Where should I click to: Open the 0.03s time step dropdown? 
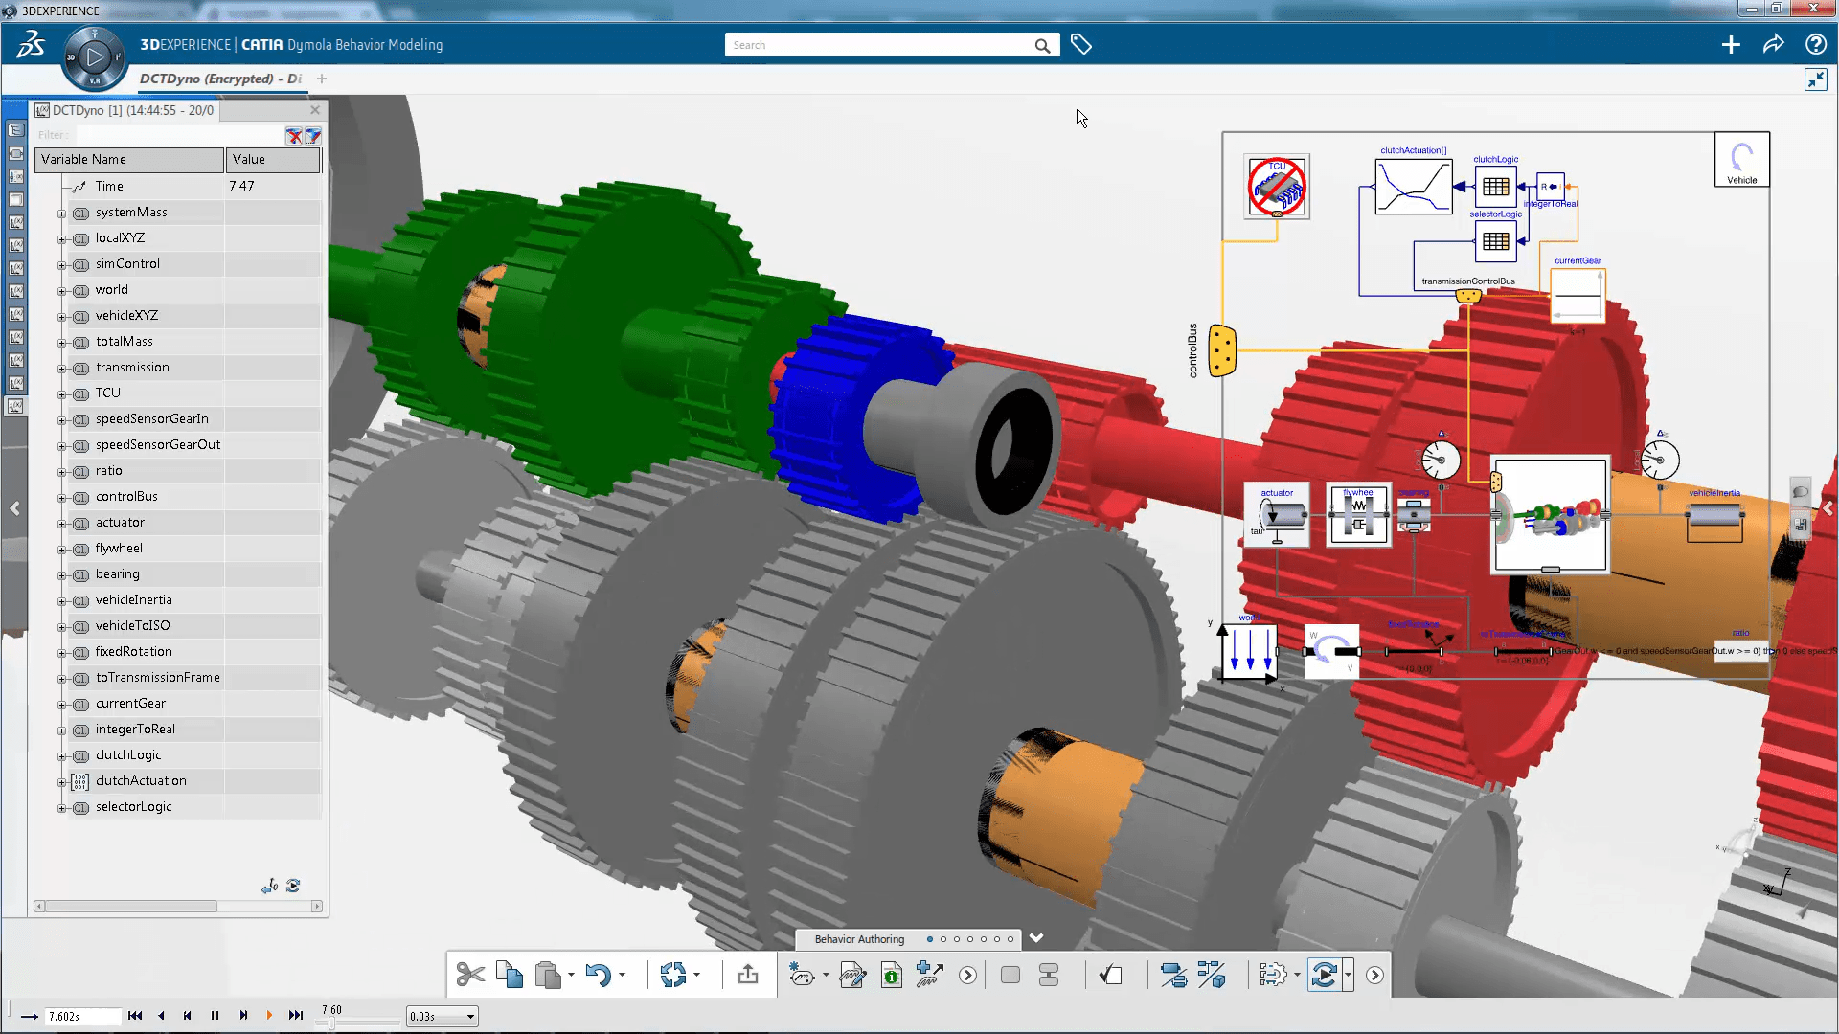coord(470,1017)
